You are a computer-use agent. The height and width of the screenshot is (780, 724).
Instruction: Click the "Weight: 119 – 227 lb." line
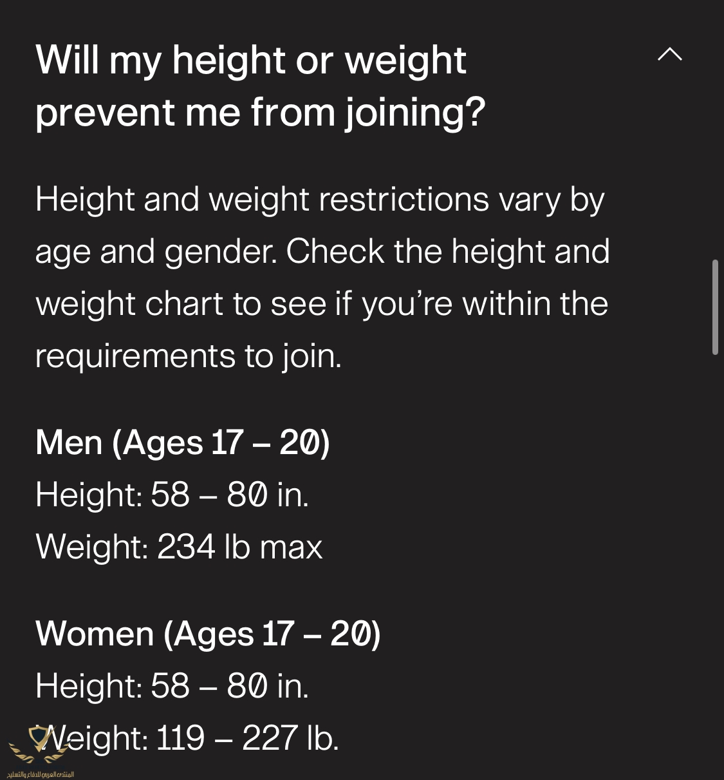(x=193, y=738)
